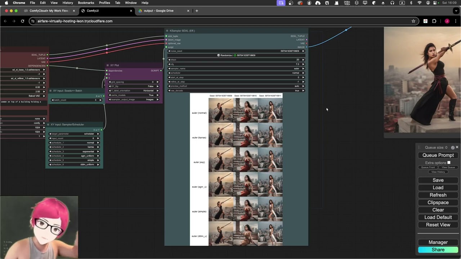Click the keyboard input source A icon
The height and width of the screenshot is (259, 461).
pos(402,3)
